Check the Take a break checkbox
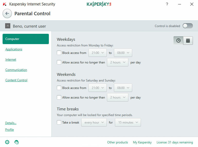Viewport: 198px width, 147px height. point(59,122)
